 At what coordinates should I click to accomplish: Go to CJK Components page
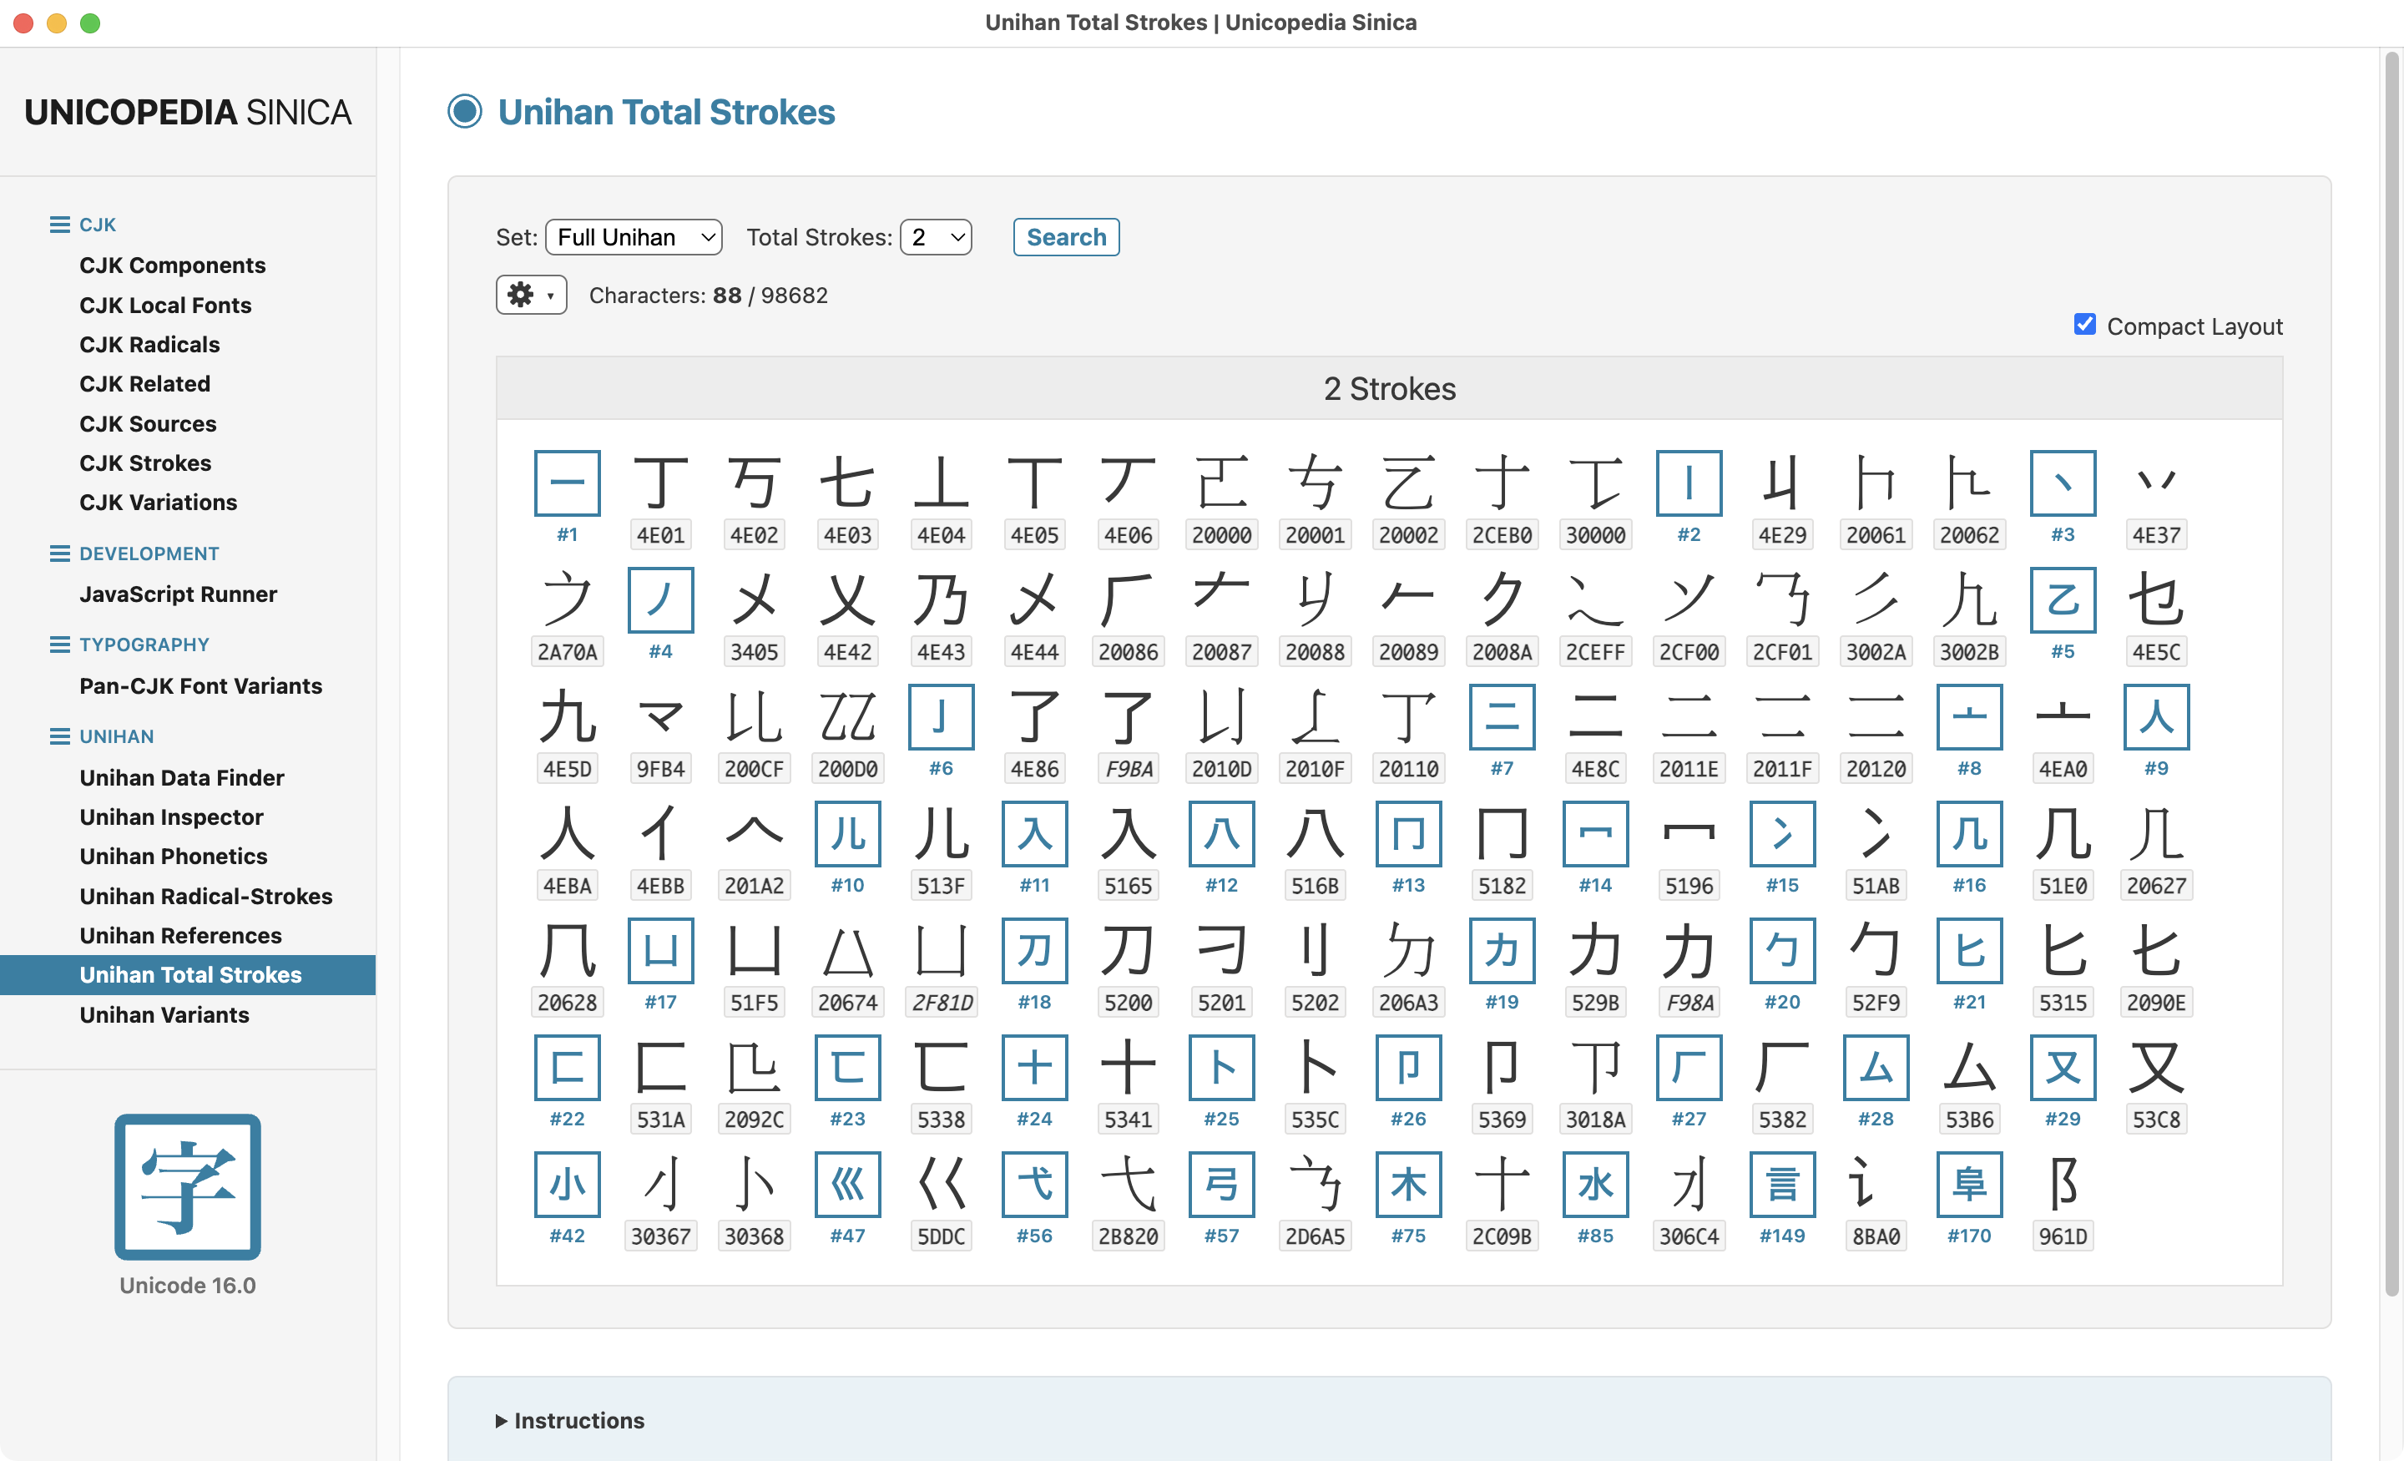pos(173,265)
